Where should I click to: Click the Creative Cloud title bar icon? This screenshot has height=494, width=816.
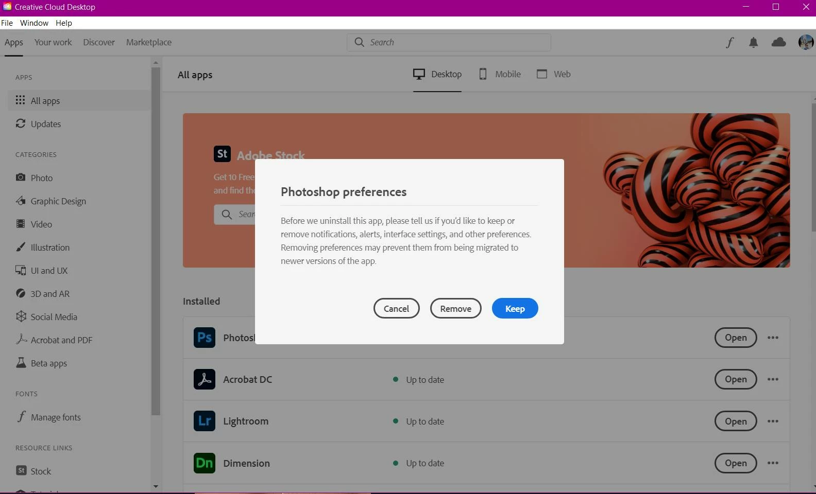pyautogui.click(x=7, y=7)
